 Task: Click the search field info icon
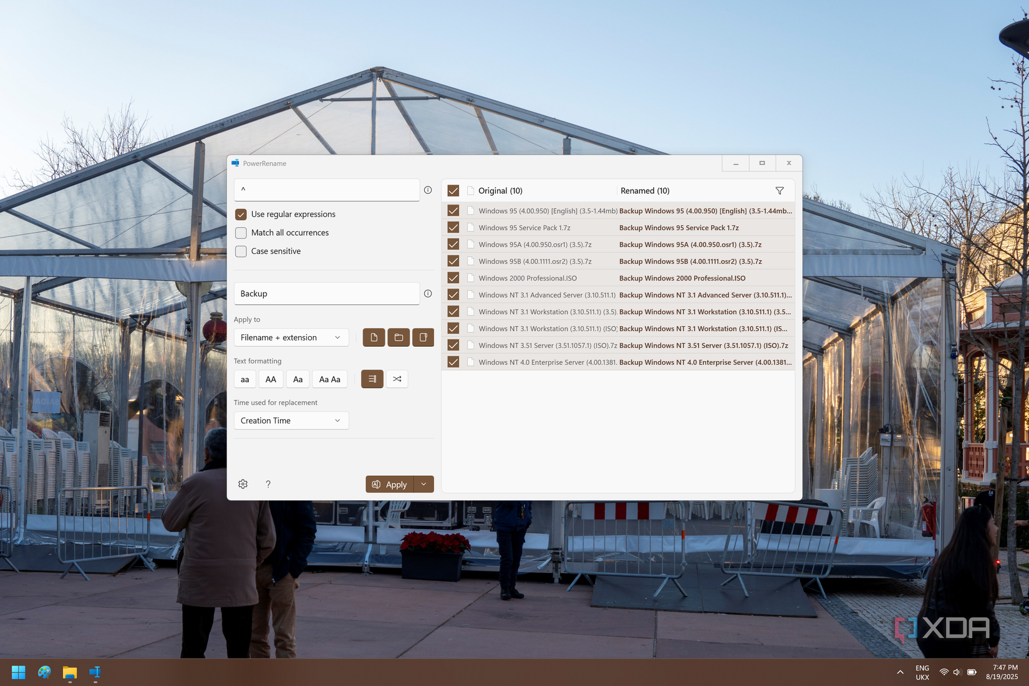click(428, 190)
